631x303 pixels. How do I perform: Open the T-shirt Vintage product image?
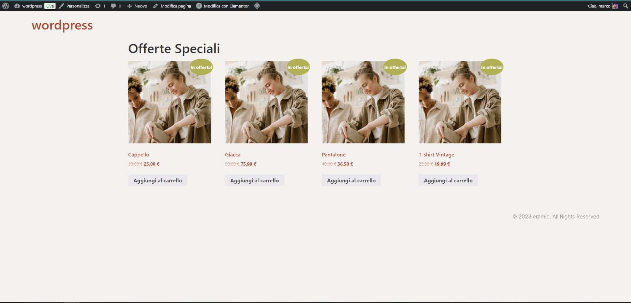(x=460, y=102)
